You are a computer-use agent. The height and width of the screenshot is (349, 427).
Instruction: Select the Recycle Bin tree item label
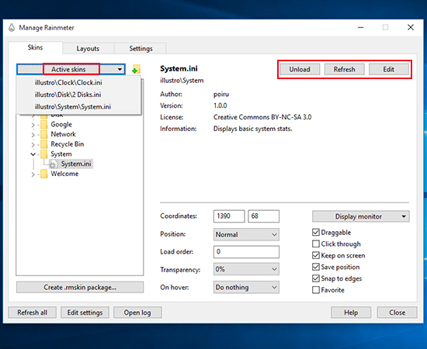click(x=68, y=144)
